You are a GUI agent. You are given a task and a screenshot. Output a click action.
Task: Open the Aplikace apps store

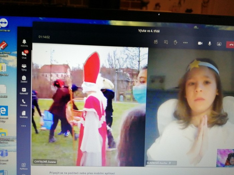(x=24, y=166)
